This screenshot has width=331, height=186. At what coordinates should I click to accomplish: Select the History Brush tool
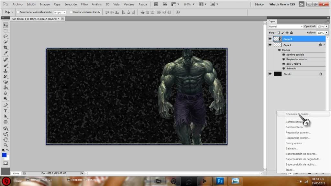(x=6, y=76)
